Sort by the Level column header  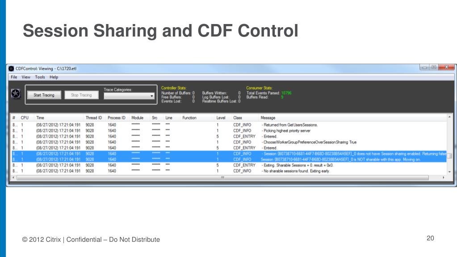221,118
